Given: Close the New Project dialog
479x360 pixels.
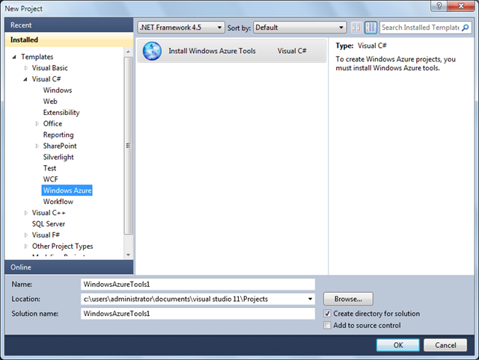Looking at the screenshot, I should click(461, 5).
